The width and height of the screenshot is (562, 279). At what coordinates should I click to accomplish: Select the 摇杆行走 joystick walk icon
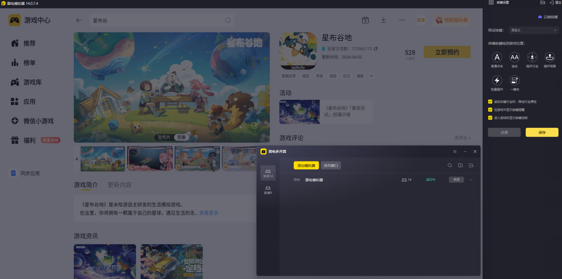coord(532,57)
